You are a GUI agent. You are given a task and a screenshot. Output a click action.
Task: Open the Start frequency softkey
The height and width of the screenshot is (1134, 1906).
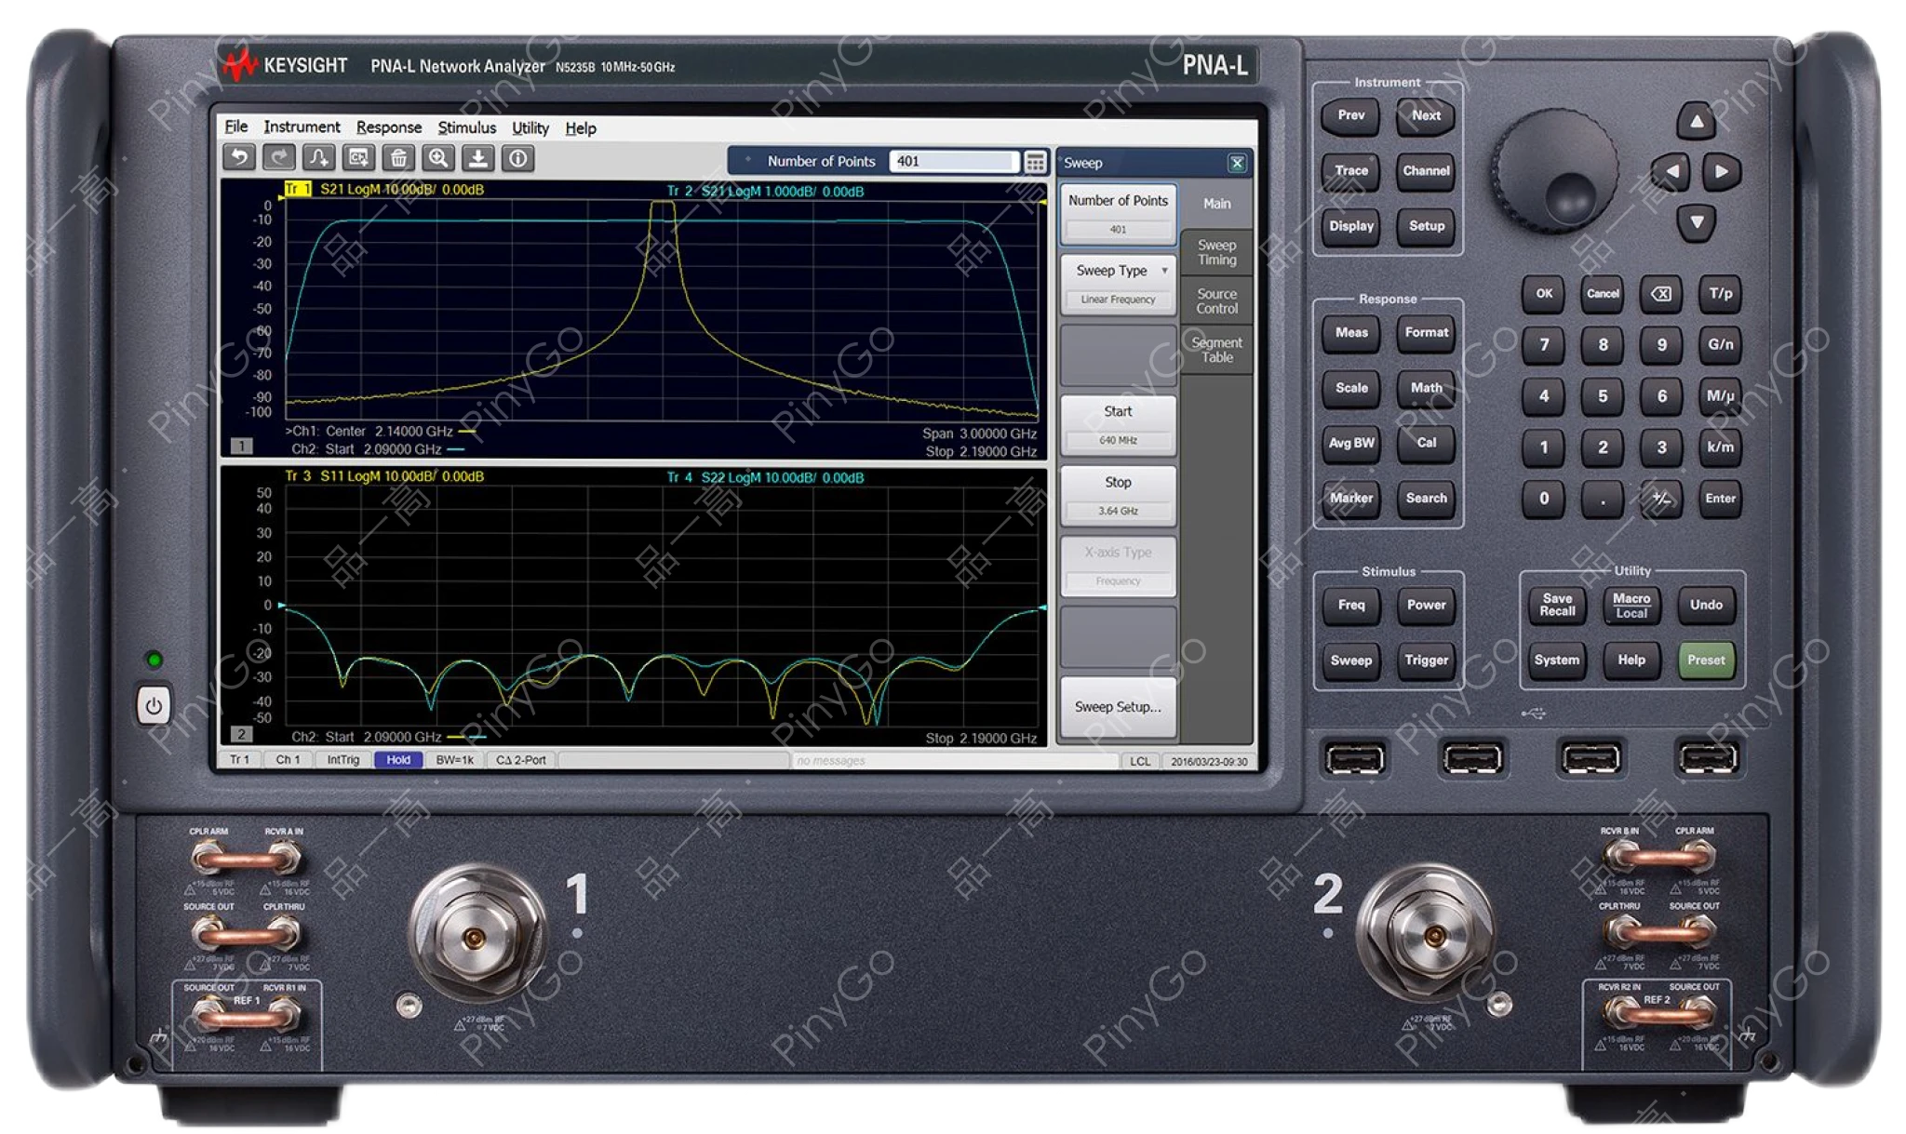point(1118,424)
